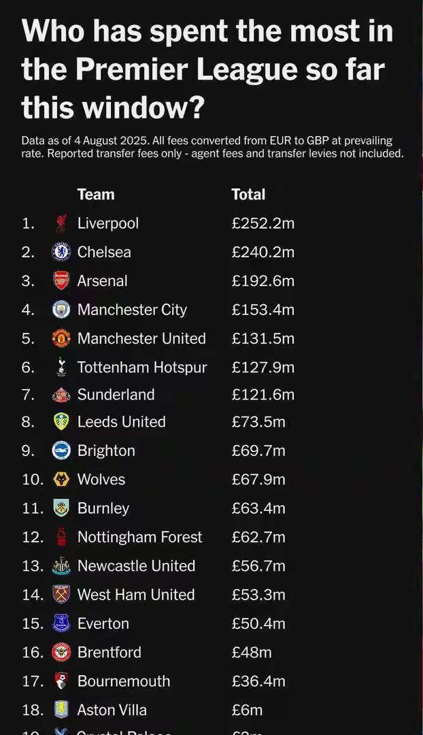Click the Newcastle United crest
Screen dimensions: 423x735
[61, 566]
